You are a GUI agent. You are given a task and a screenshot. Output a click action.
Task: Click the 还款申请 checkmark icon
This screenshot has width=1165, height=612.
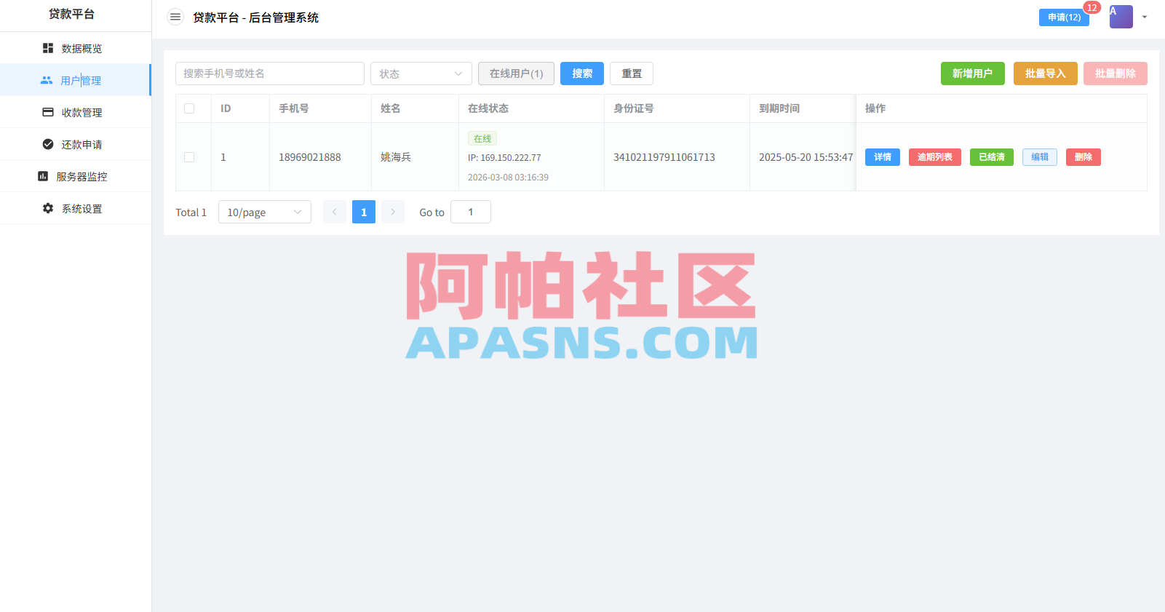click(48, 144)
